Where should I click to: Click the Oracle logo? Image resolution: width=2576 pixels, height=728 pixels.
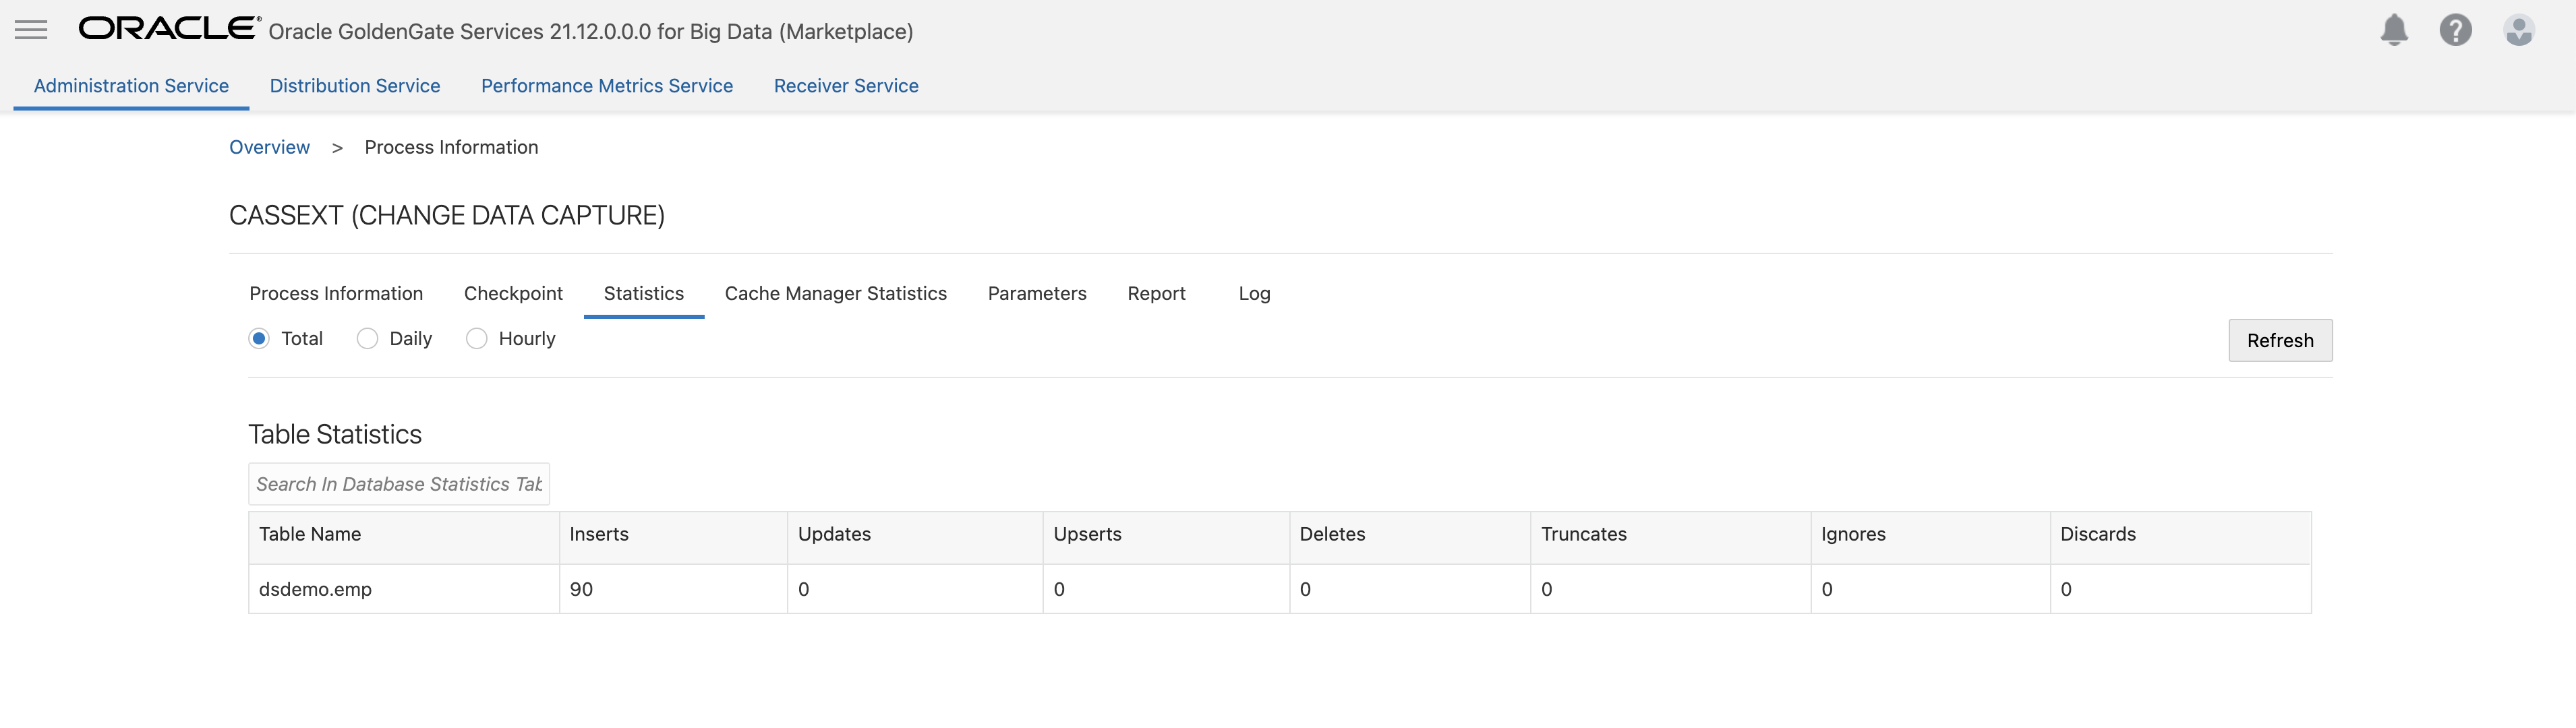pos(169,28)
